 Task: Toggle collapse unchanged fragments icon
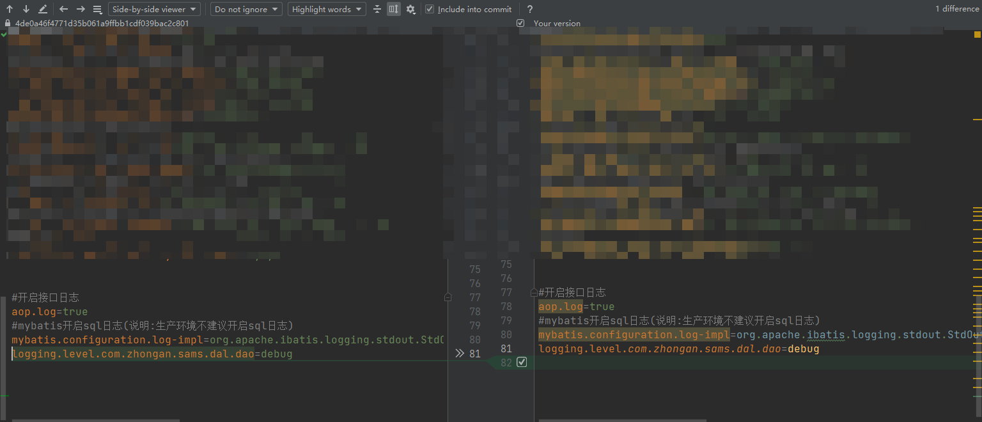pyautogui.click(x=377, y=9)
